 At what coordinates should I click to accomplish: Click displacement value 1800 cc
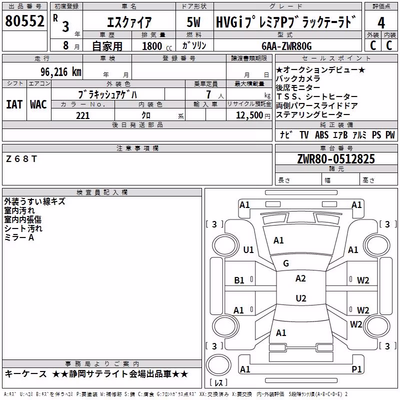tap(157, 46)
